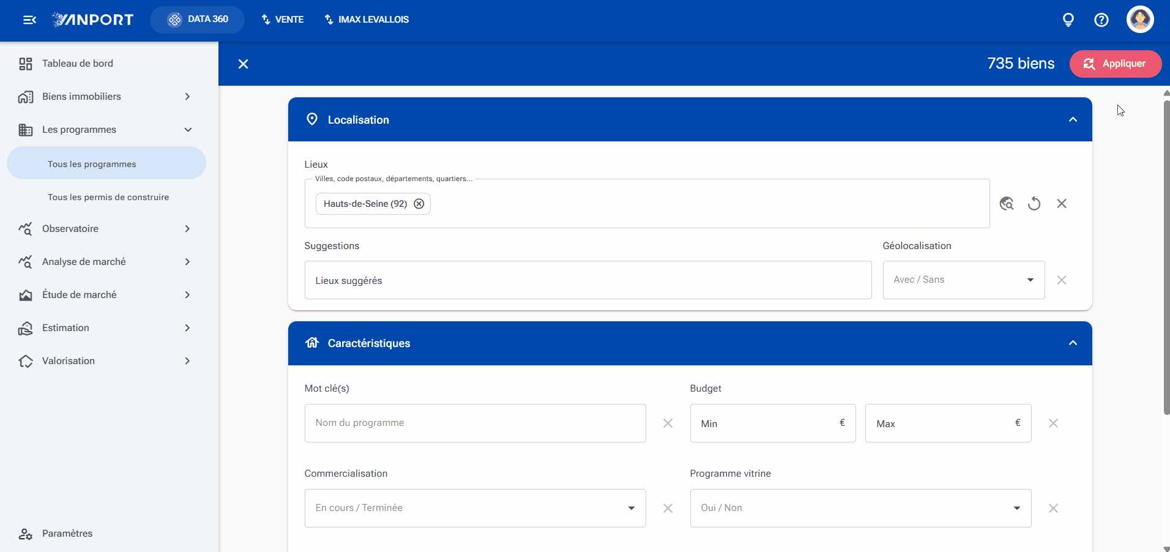This screenshot has height=552, width=1170.
Task: Click the Yanport logo
Action: point(93,20)
